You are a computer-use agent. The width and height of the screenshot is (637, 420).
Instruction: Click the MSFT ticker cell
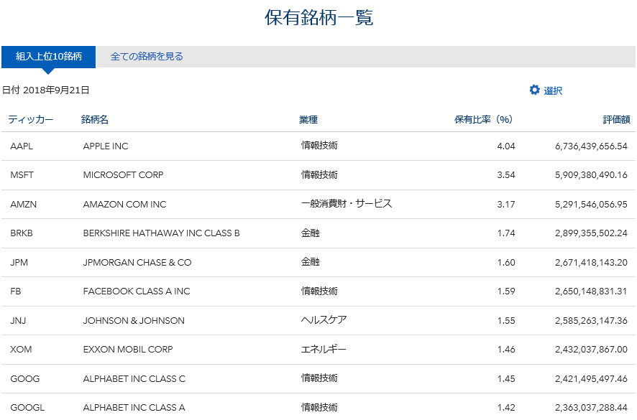(x=22, y=175)
